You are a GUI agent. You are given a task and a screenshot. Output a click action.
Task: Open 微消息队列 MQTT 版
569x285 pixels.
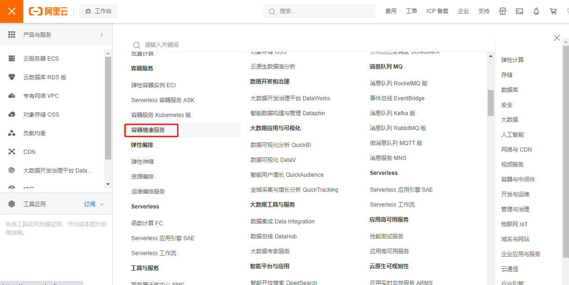(396, 143)
